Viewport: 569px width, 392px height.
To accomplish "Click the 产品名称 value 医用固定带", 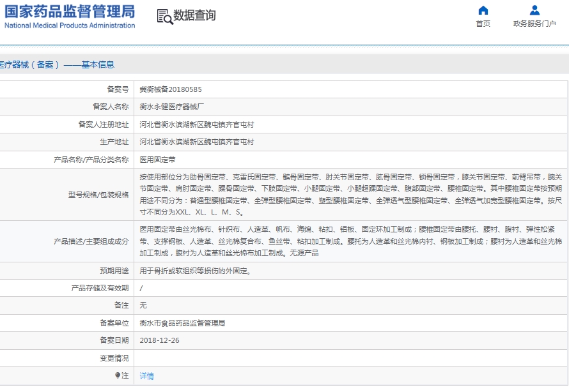I will click(x=157, y=160).
